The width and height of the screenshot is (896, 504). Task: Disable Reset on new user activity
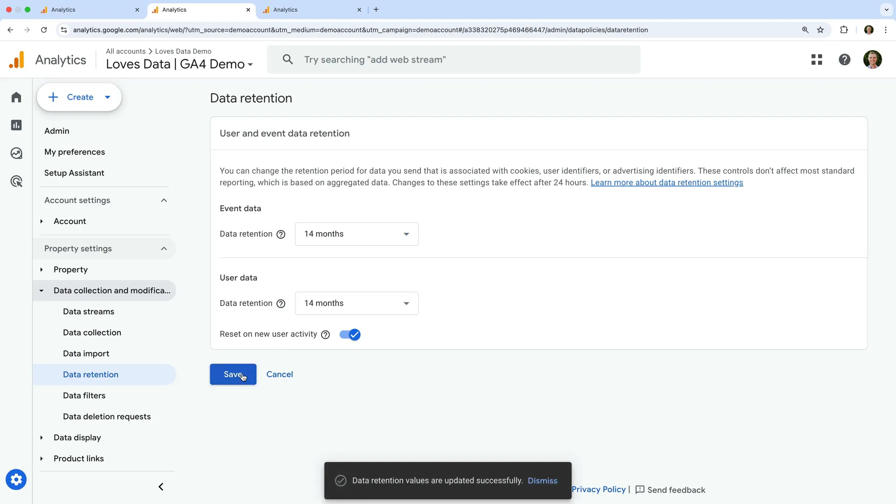[350, 335]
